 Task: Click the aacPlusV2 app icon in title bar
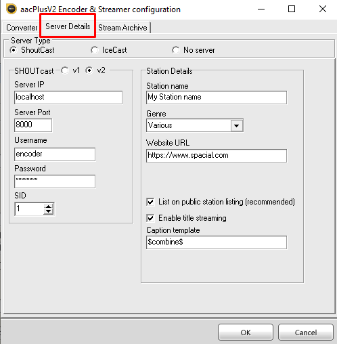[12, 9]
